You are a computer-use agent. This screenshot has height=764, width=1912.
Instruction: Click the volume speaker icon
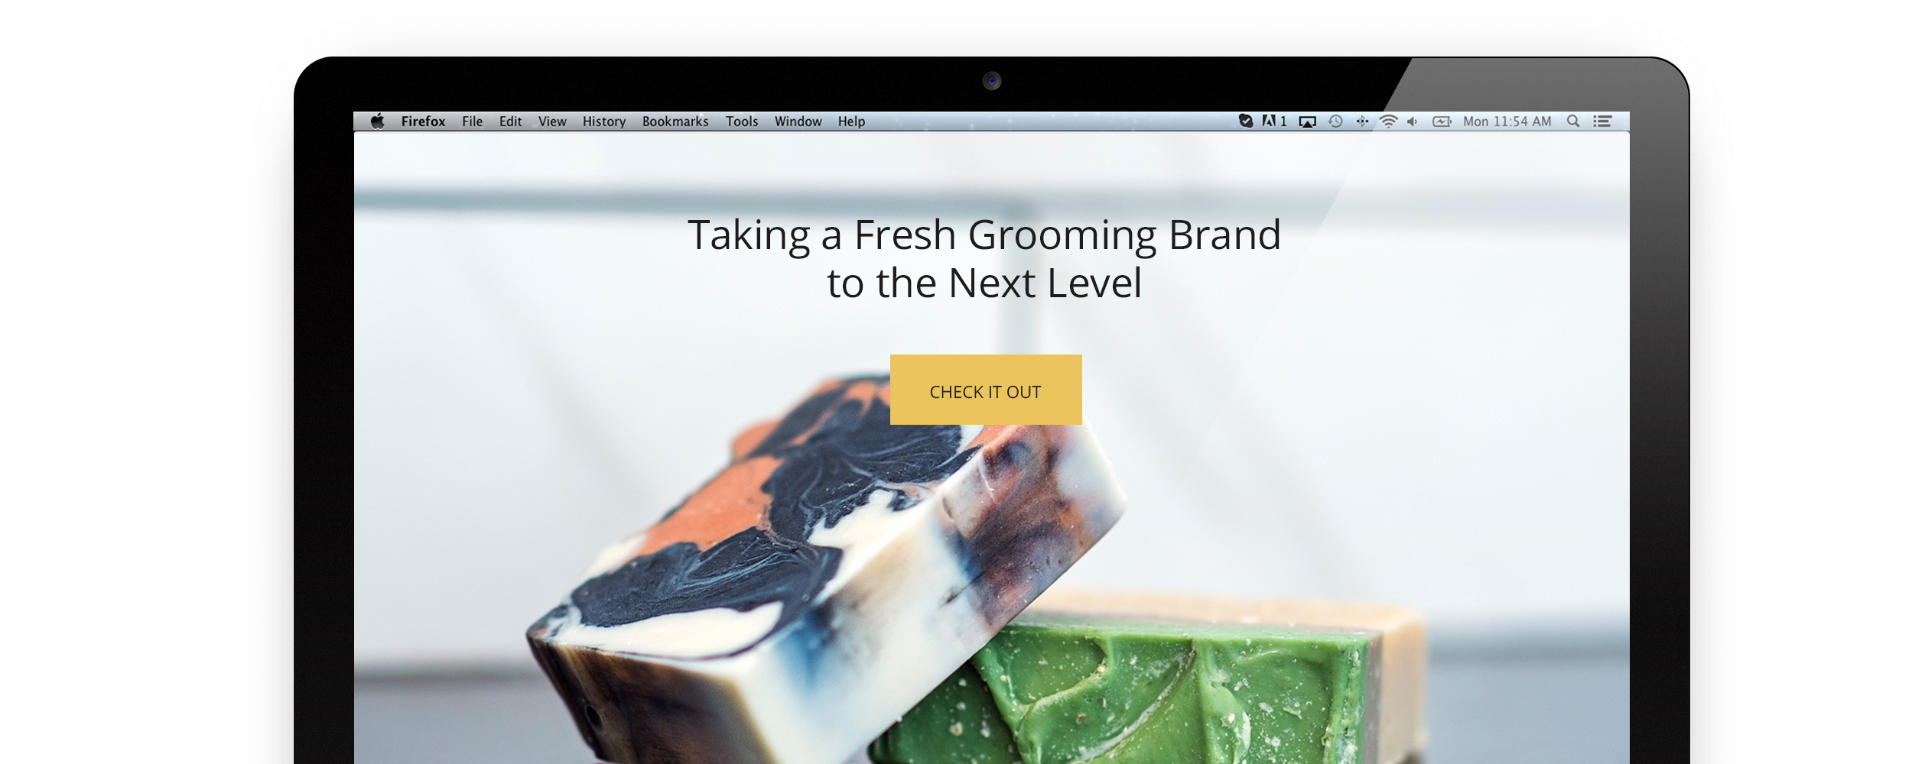tap(1412, 121)
